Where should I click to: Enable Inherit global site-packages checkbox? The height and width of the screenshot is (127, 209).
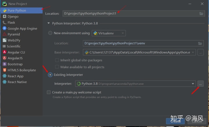[57, 60]
